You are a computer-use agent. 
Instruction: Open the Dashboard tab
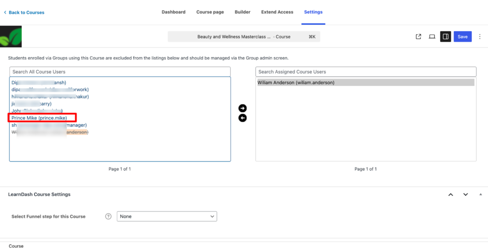click(173, 12)
